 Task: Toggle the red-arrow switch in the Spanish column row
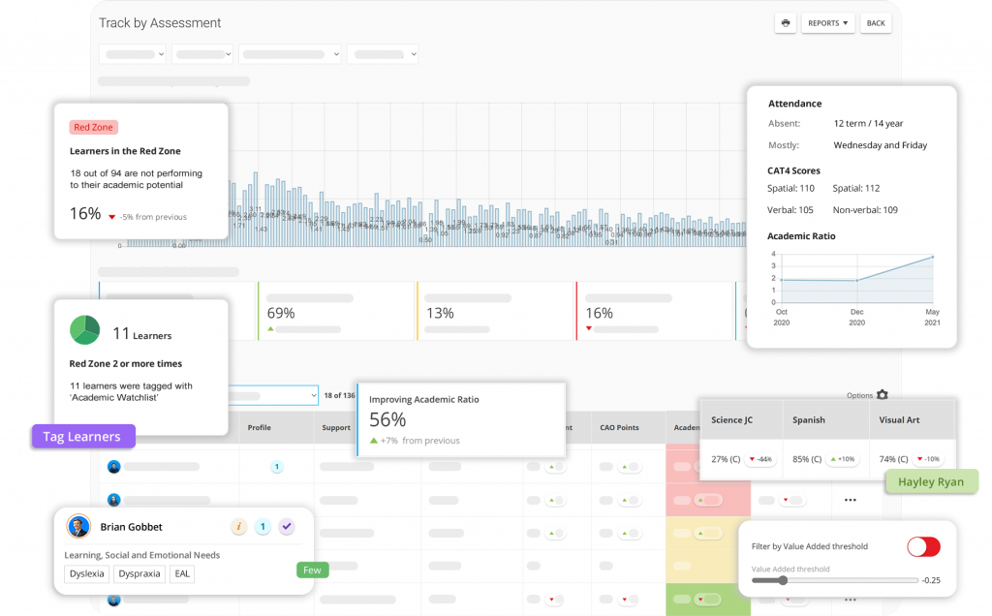[x=792, y=501]
